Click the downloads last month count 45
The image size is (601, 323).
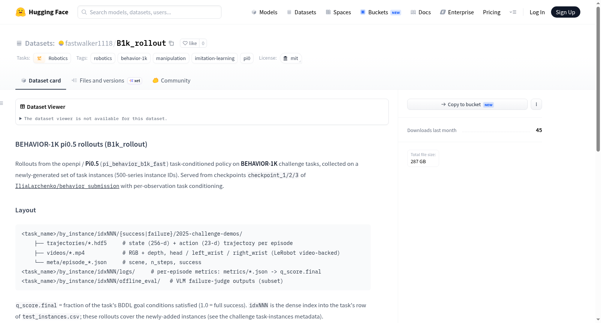click(x=539, y=130)
